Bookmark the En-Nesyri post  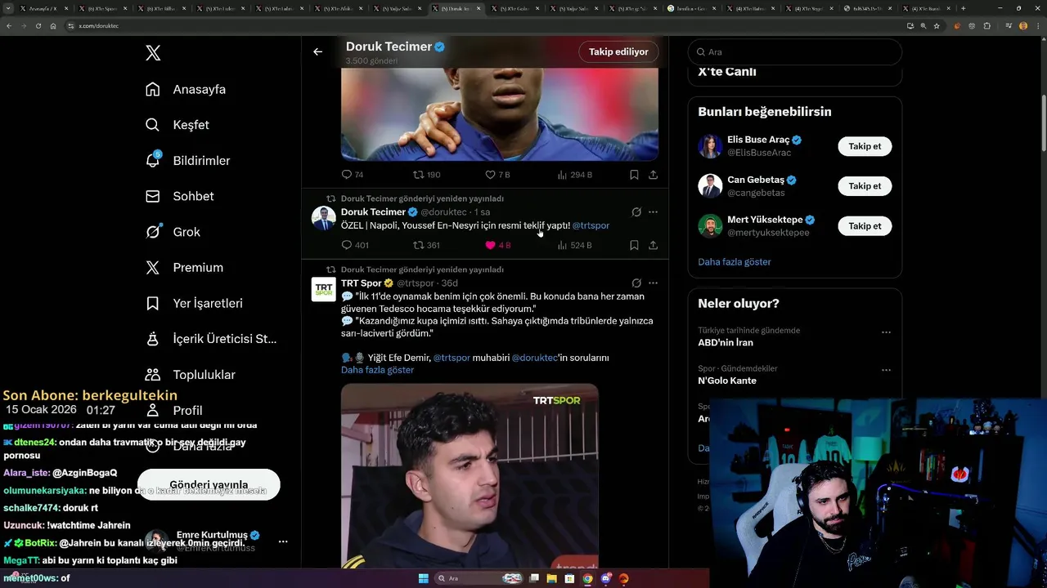634,245
